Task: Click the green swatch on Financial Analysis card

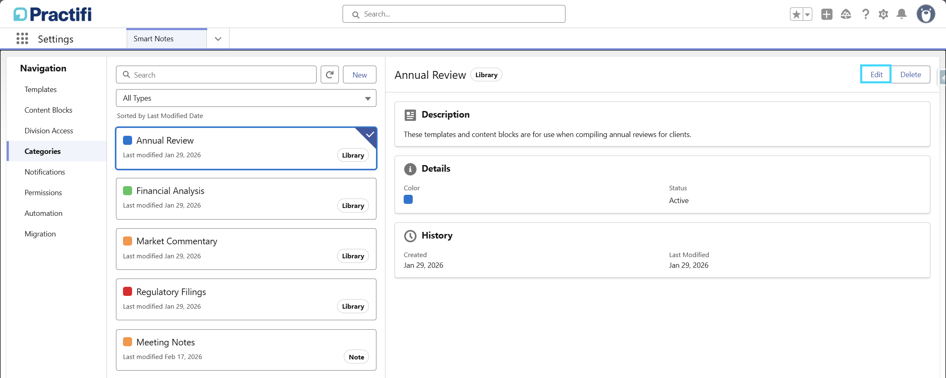Action: [x=128, y=191]
